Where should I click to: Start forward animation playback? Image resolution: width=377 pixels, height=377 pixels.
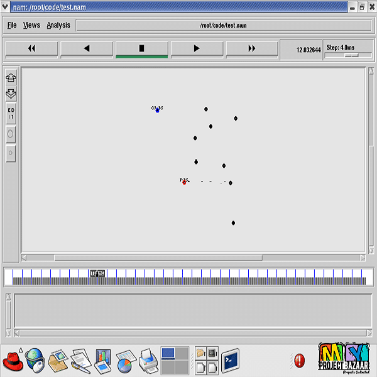[197, 48]
